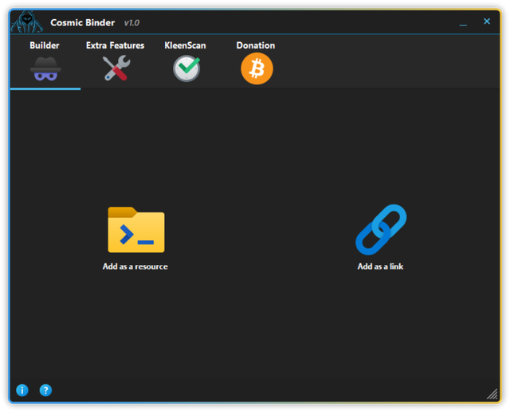Image resolution: width=510 pixels, height=412 pixels.
Task: Click the resize grip in window corner
Action: pyautogui.click(x=492, y=395)
